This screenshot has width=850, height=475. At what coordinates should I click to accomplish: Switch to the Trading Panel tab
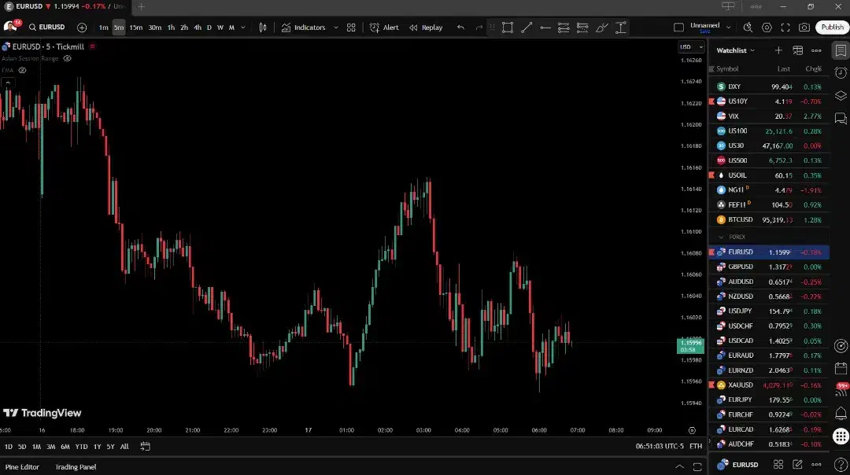coord(76,466)
